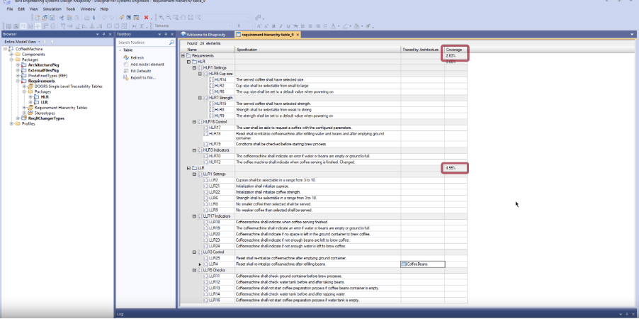Click the Search Toolbox input field

142,43
